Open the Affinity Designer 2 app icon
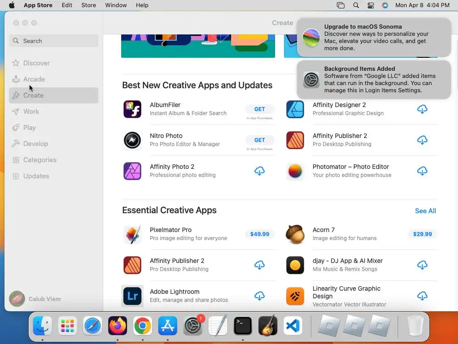Image resolution: width=458 pixels, height=344 pixels. pos(295,109)
